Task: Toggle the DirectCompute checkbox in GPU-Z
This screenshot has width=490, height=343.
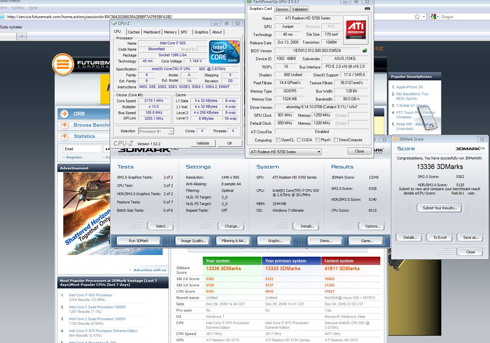Action: coord(336,140)
